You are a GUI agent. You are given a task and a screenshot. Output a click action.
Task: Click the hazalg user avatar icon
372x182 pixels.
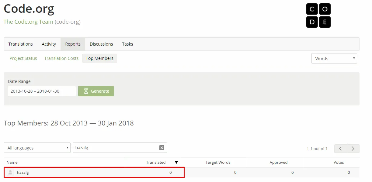[11, 172]
